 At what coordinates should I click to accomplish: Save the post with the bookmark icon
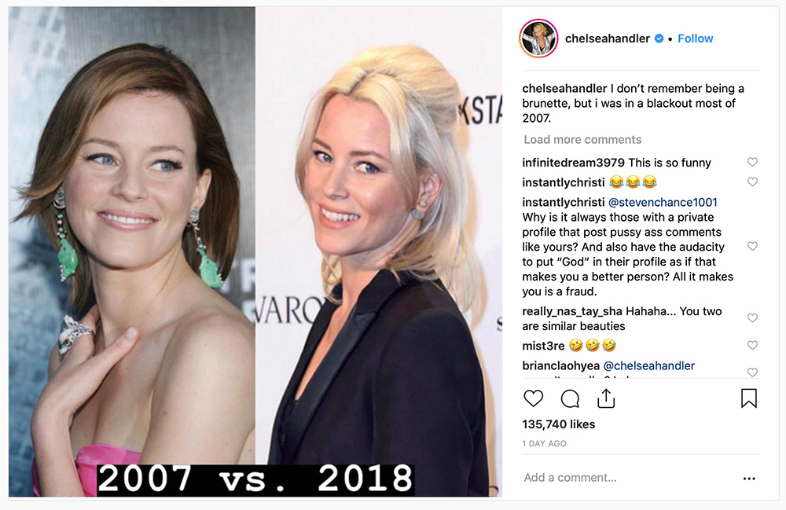coord(749,398)
